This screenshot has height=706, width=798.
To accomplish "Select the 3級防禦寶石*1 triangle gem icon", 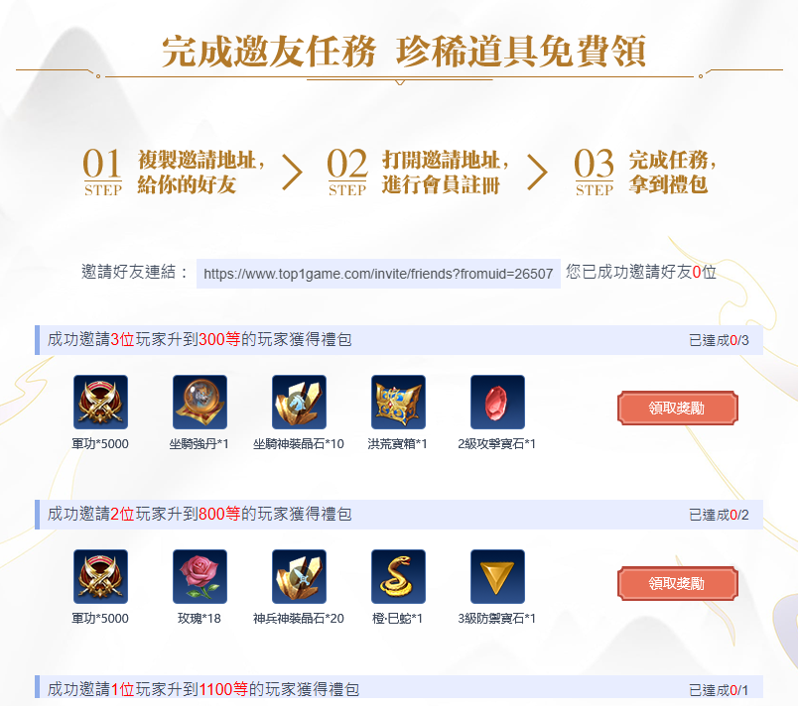I will pyautogui.click(x=497, y=576).
